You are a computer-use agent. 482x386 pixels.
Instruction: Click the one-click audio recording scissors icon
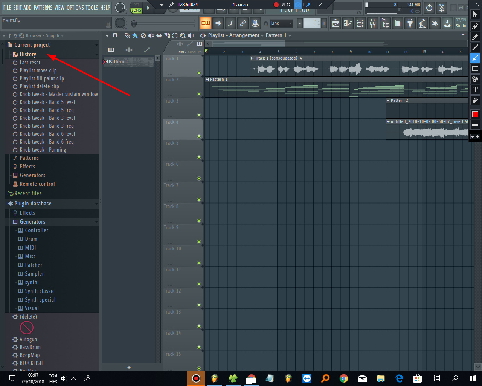coord(442,8)
